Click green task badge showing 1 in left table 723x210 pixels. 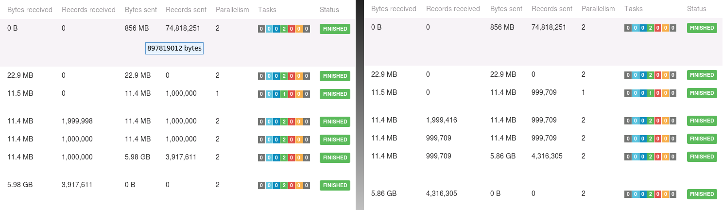pyautogui.click(x=284, y=94)
